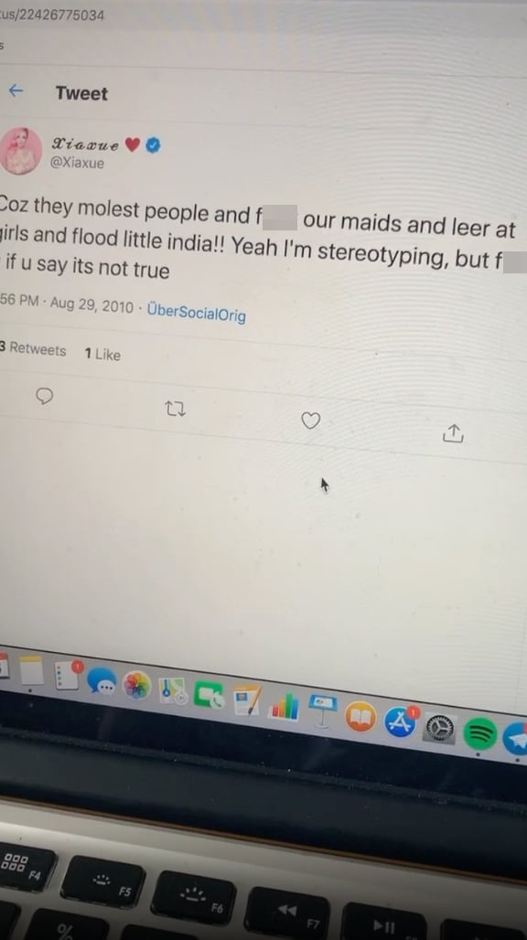Click the @Xiaxue handle link
The width and height of the screenshot is (527, 940).
[x=77, y=163]
